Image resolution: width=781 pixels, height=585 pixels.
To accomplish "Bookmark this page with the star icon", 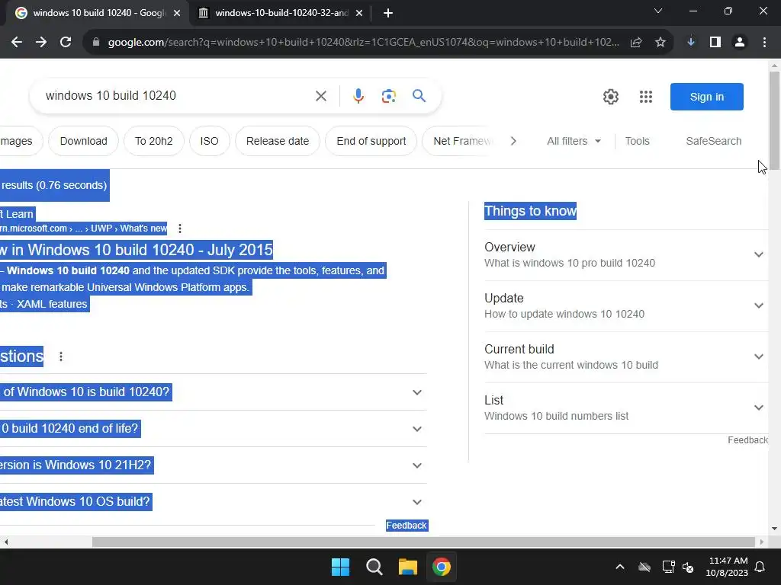I will (x=660, y=43).
